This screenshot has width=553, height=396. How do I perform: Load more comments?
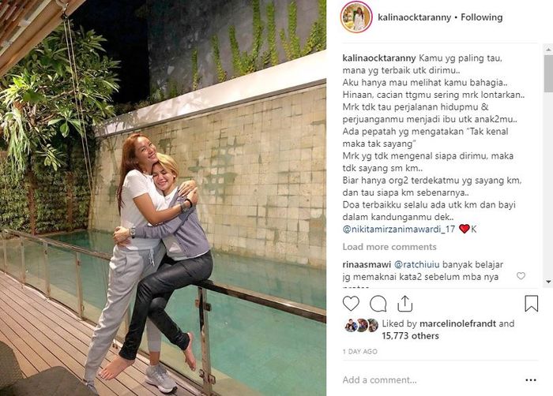[389, 247]
